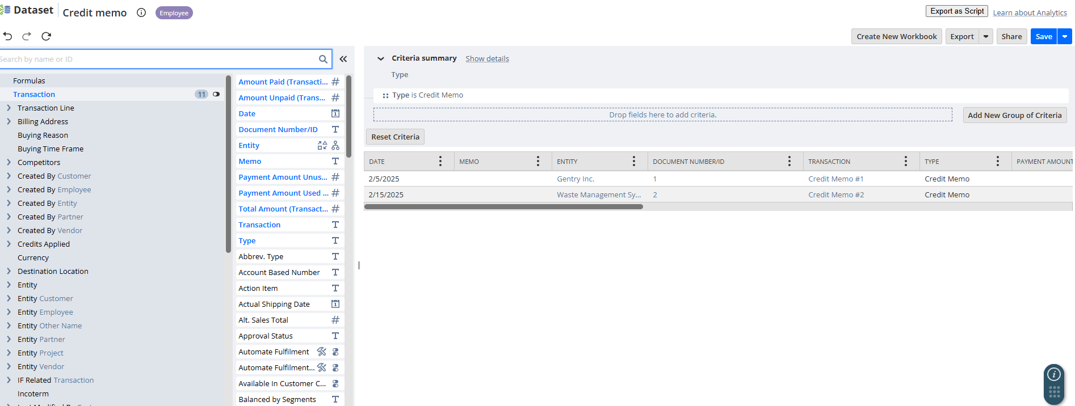Expand the Billing Address record
Image resolution: width=1075 pixels, height=406 pixels.
[9, 122]
